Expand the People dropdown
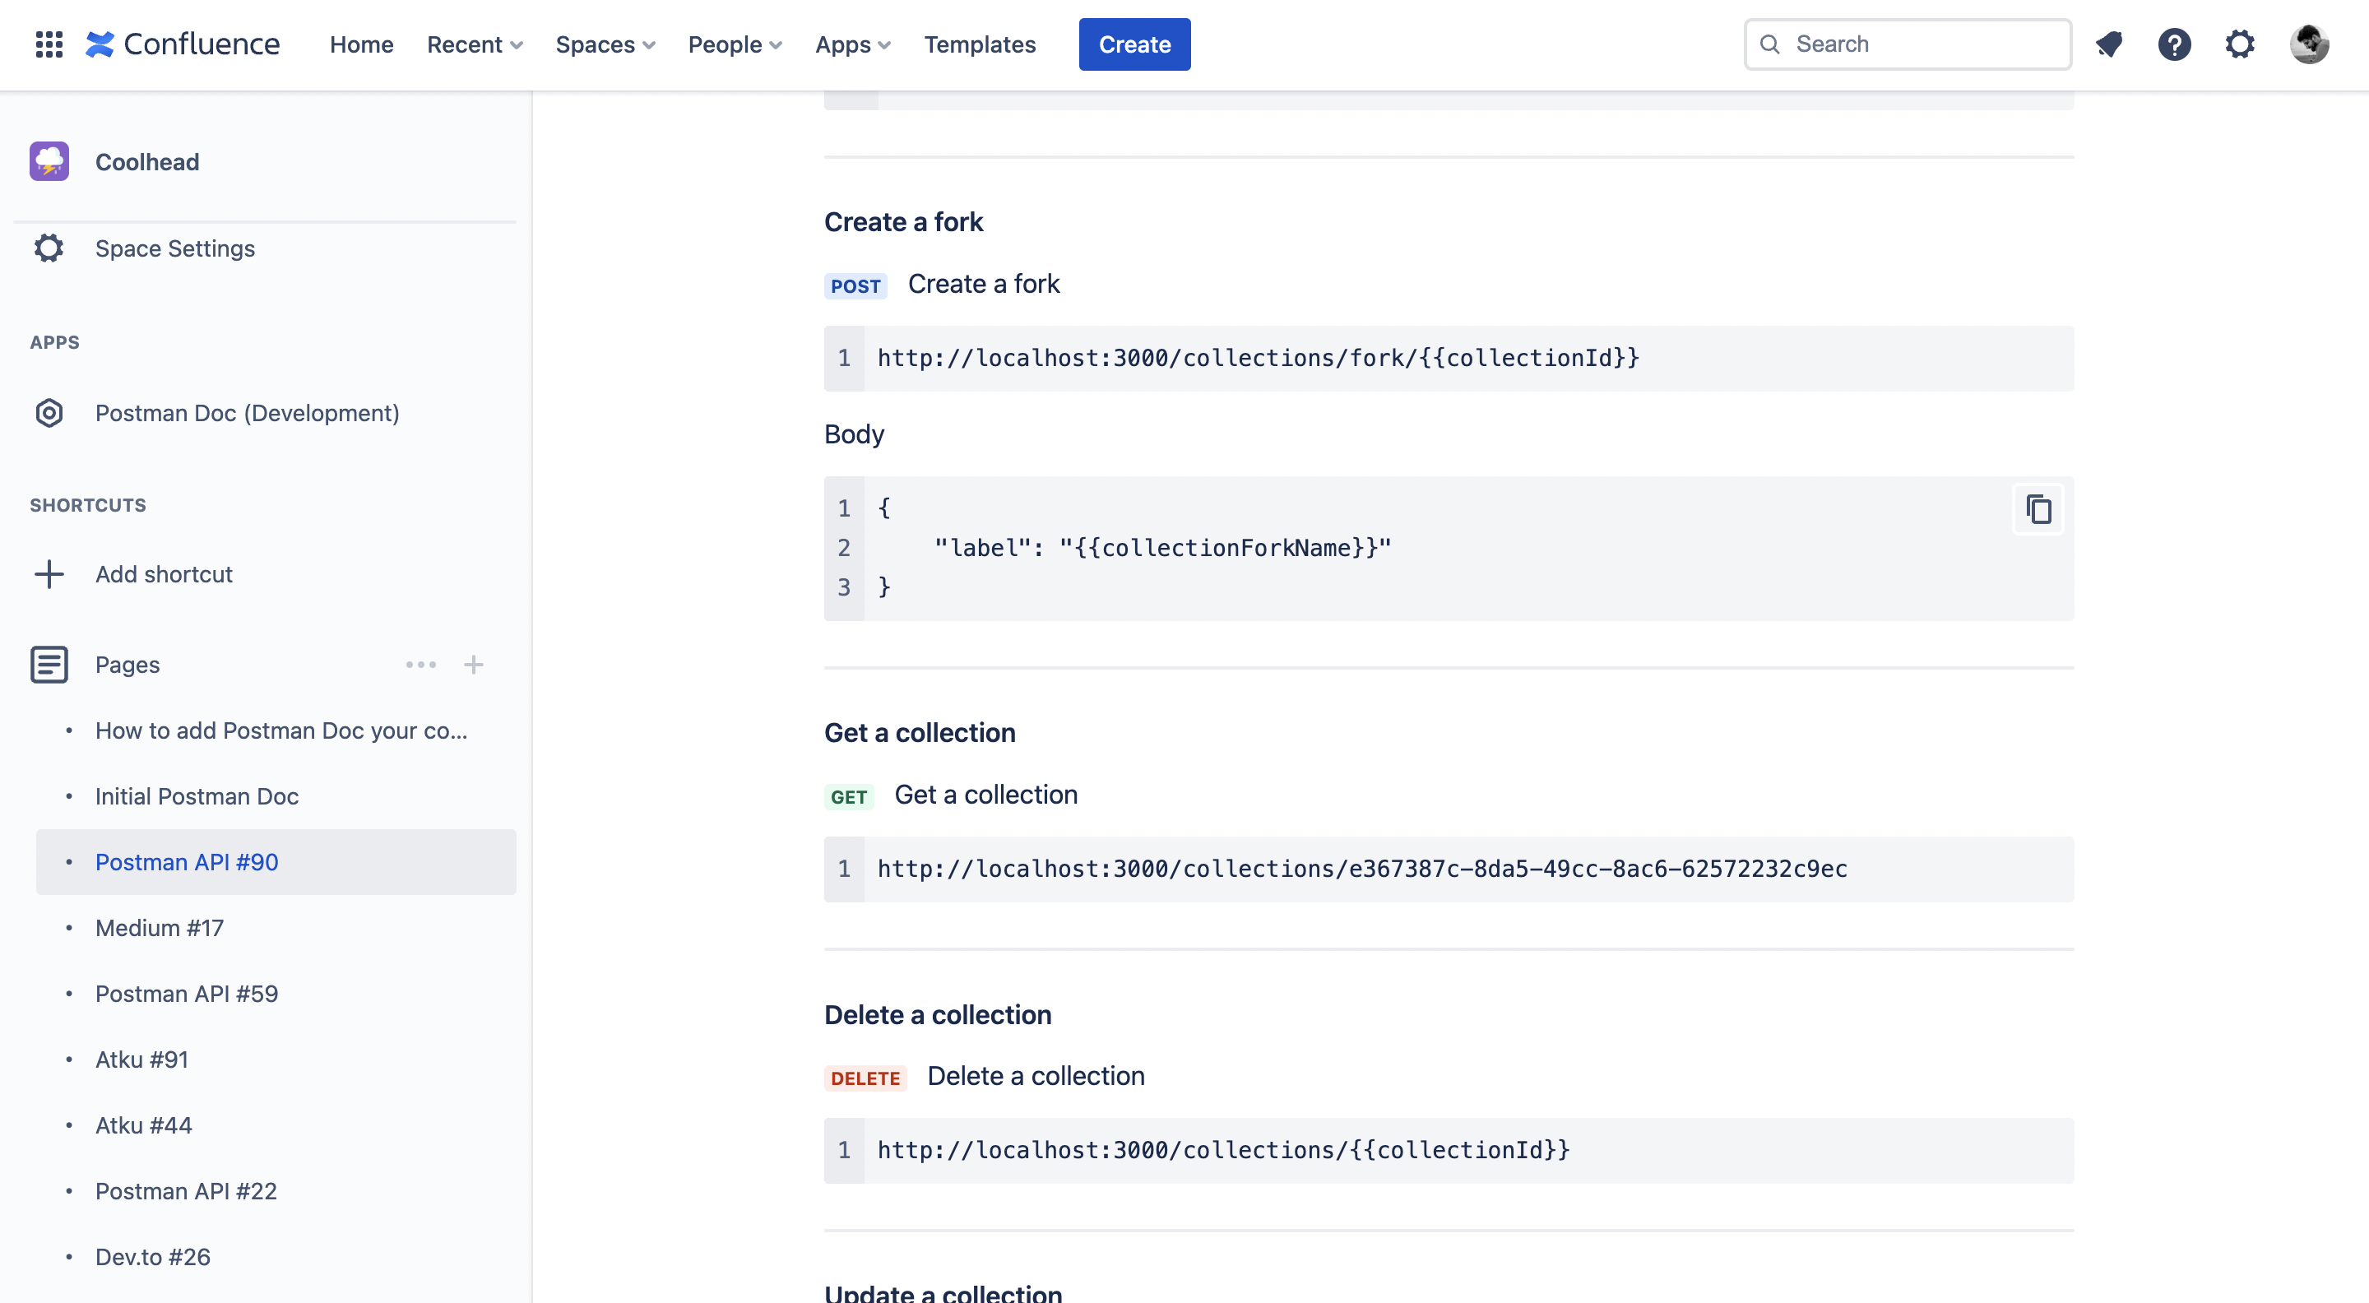This screenshot has height=1303, width=2369. coord(735,44)
